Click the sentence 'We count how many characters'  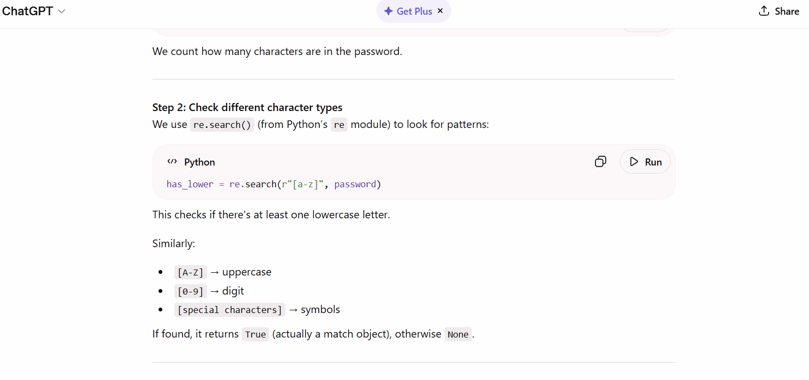click(x=277, y=52)
